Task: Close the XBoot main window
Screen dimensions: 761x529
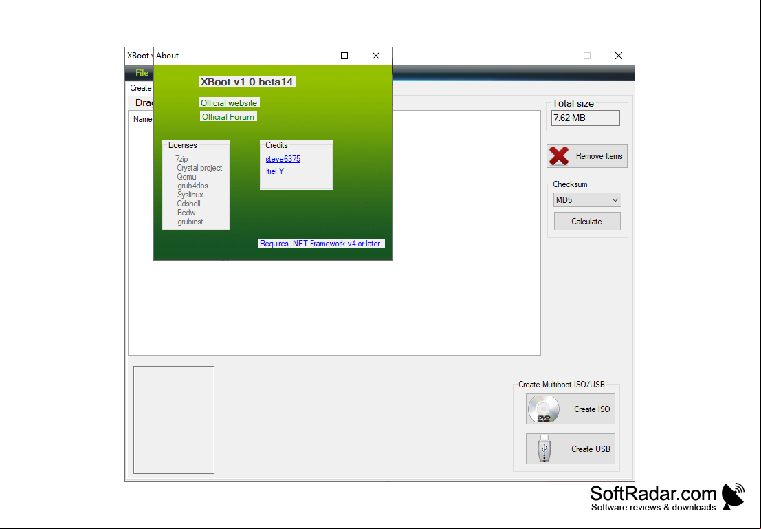Action: point(618,56)
